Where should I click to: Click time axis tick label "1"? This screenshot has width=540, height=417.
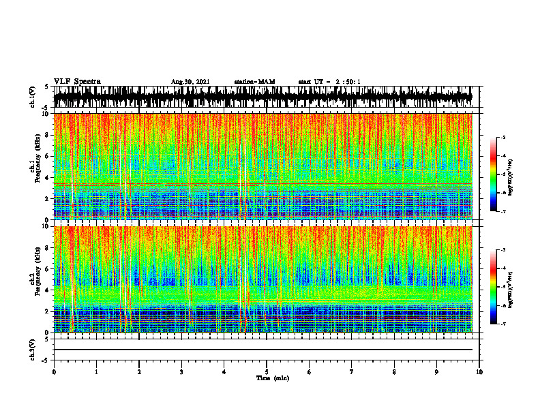[96, 372]
